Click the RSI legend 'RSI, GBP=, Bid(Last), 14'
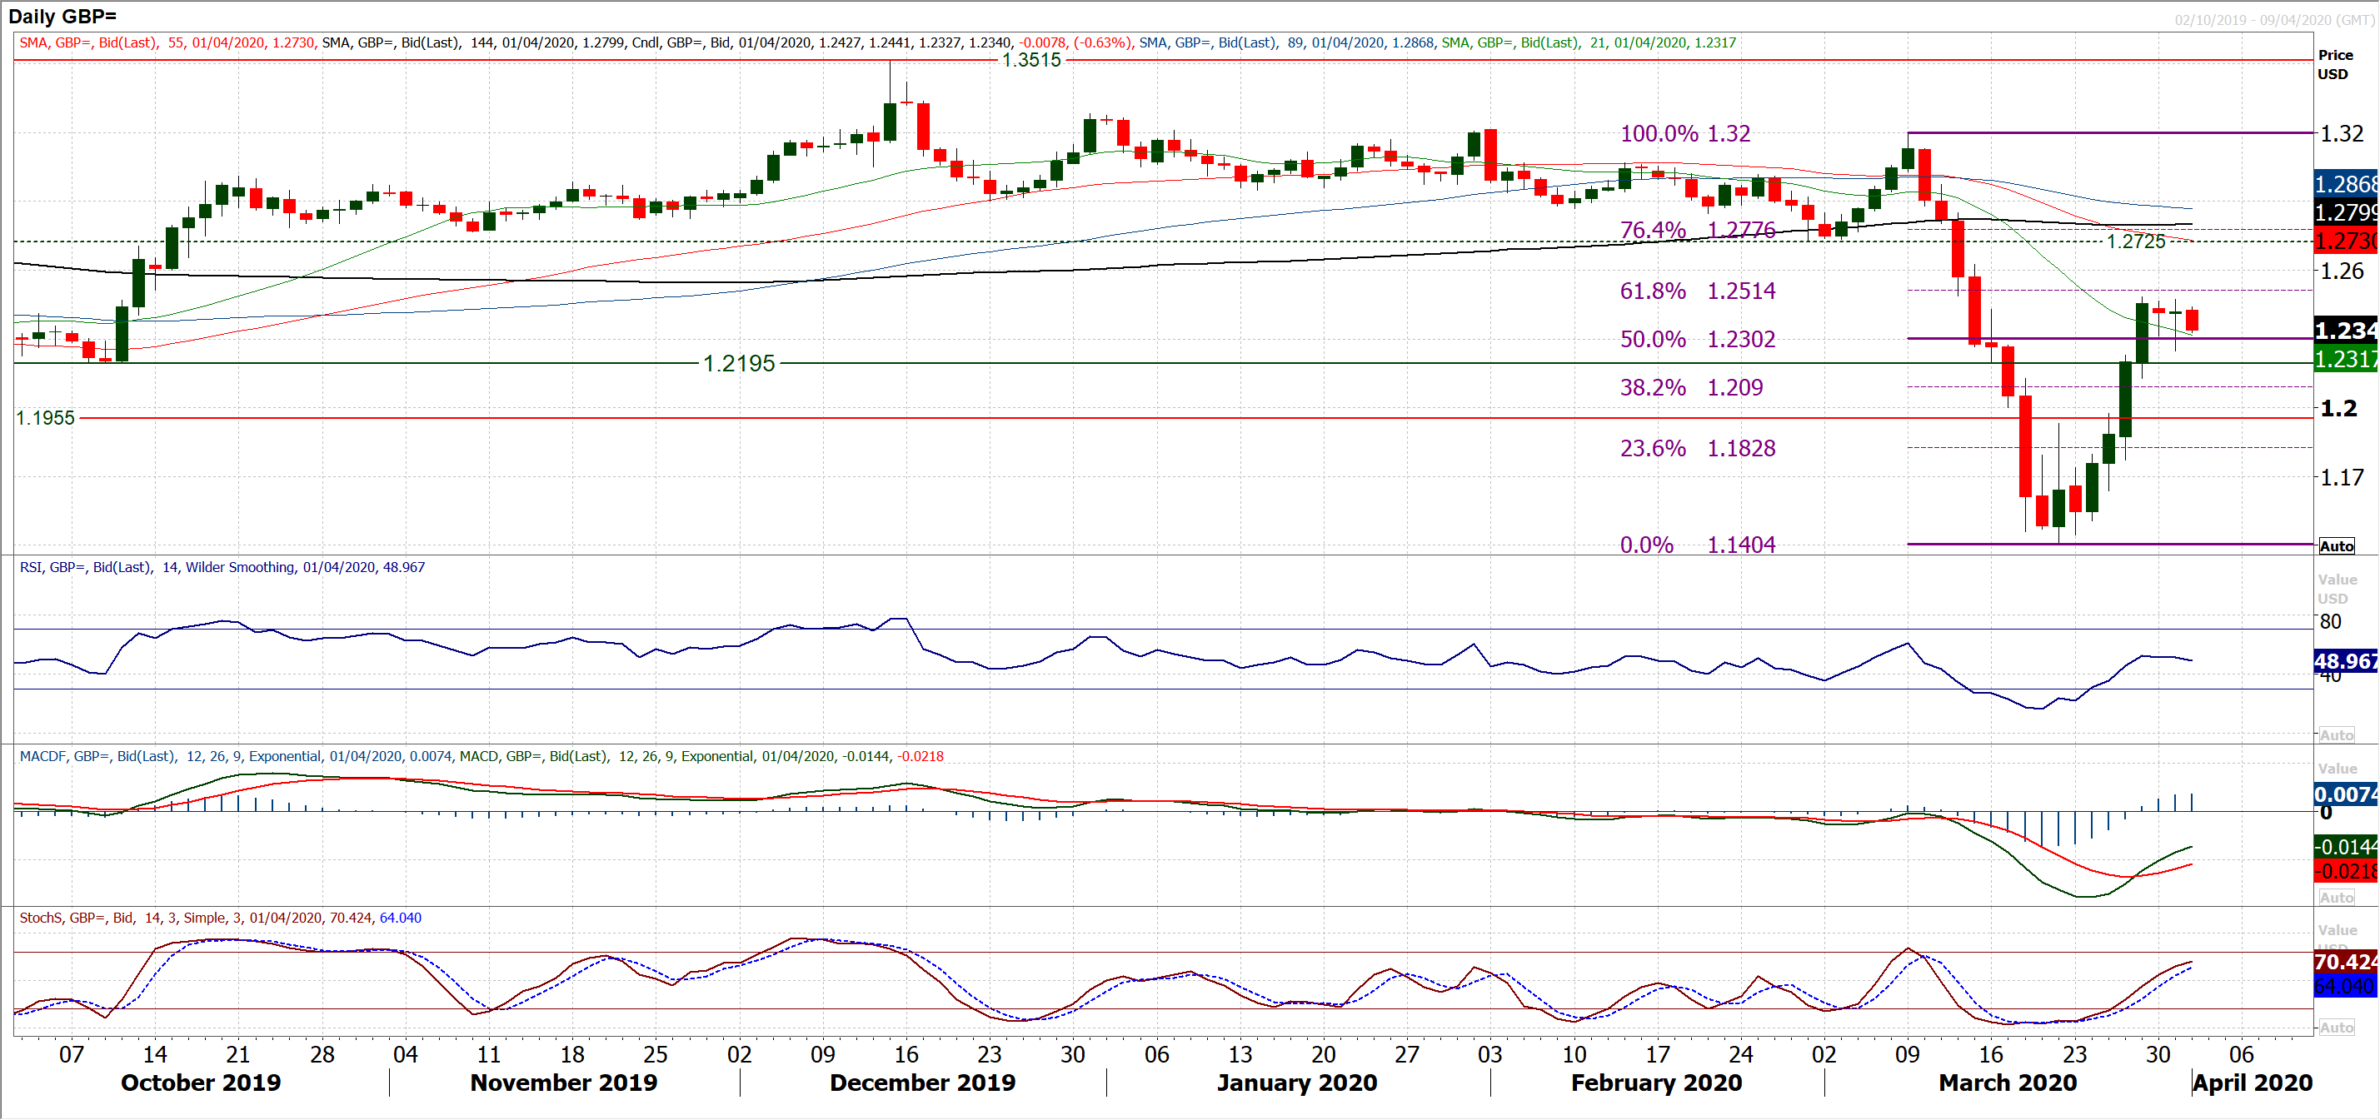 tap(99, 567)
